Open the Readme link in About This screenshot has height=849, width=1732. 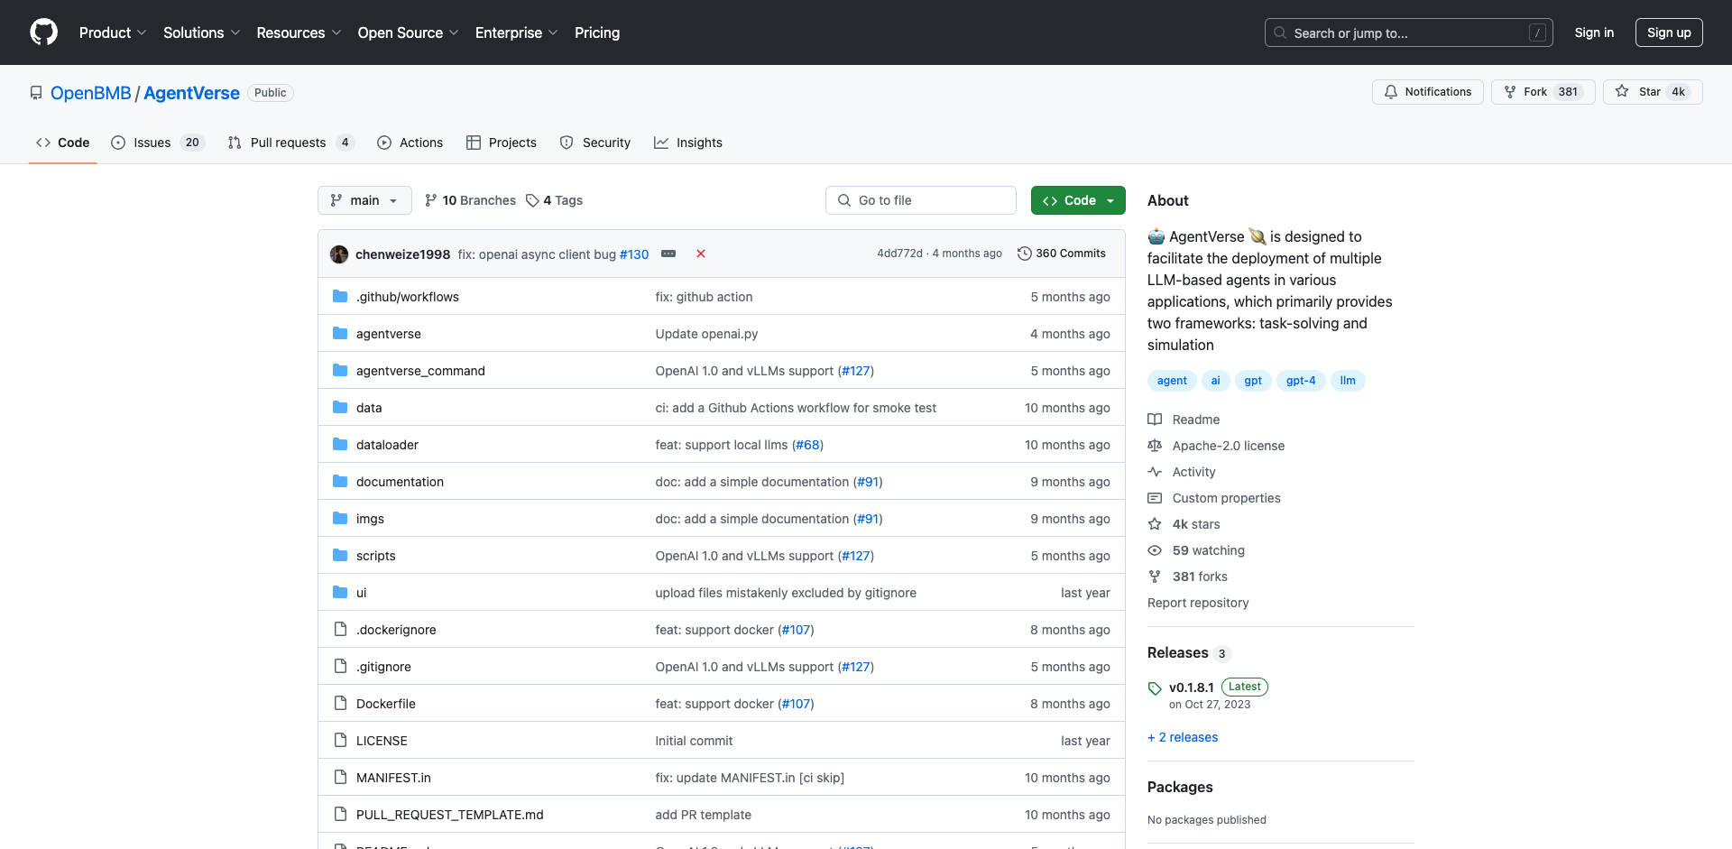[1184, 420]
